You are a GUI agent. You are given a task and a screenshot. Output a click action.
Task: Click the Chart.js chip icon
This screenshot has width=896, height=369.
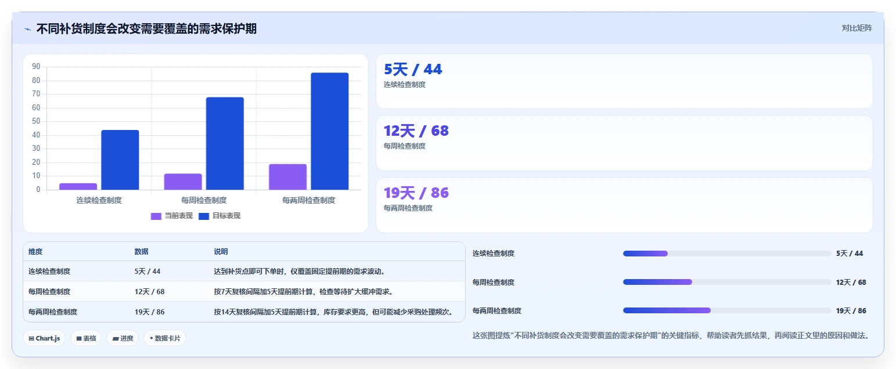[x=31, y=338]
